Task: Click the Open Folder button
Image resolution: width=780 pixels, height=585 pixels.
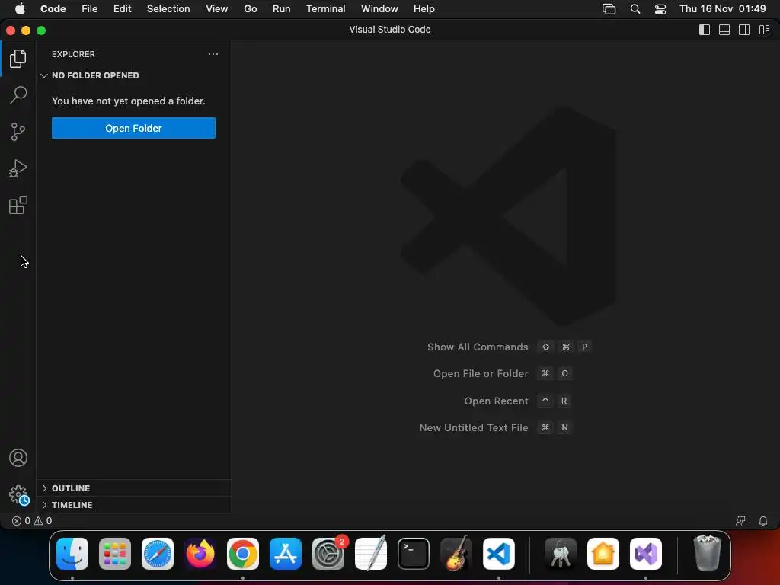Action: pos(133,128)
